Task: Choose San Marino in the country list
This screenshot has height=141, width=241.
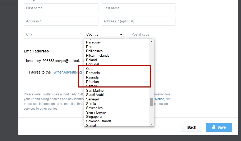Action: click(117, 90)
